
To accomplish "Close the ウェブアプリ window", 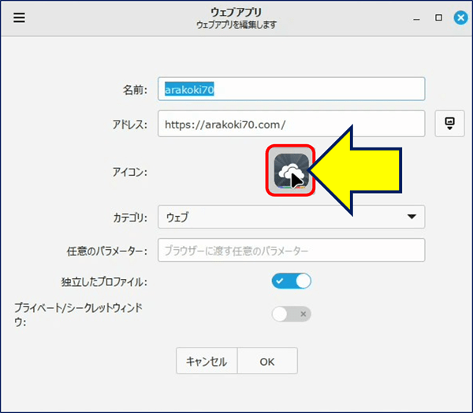I will pyautogui.click(x=460, y=18).
